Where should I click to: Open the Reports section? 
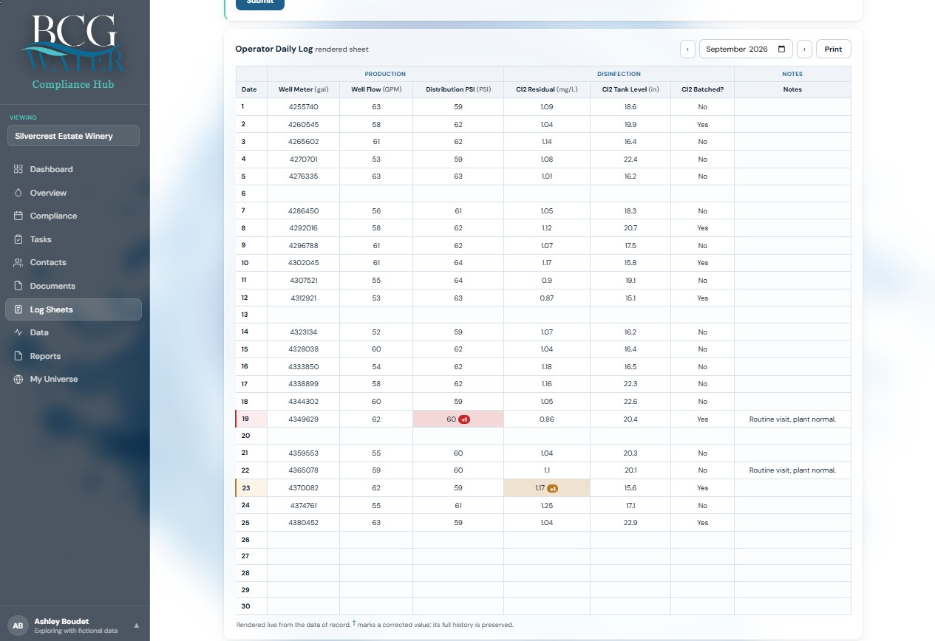point(73,356)
